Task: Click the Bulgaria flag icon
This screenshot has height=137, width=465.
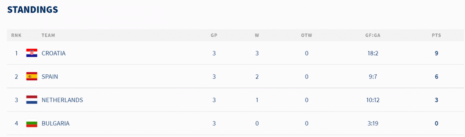Action: pos(32,124)
